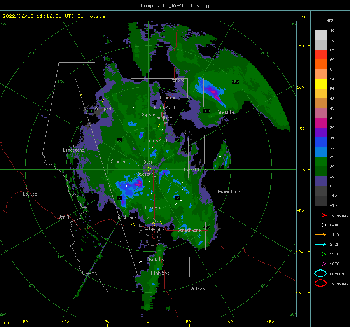
Task: Click the Calgary city label
Action: pos(152,229)
